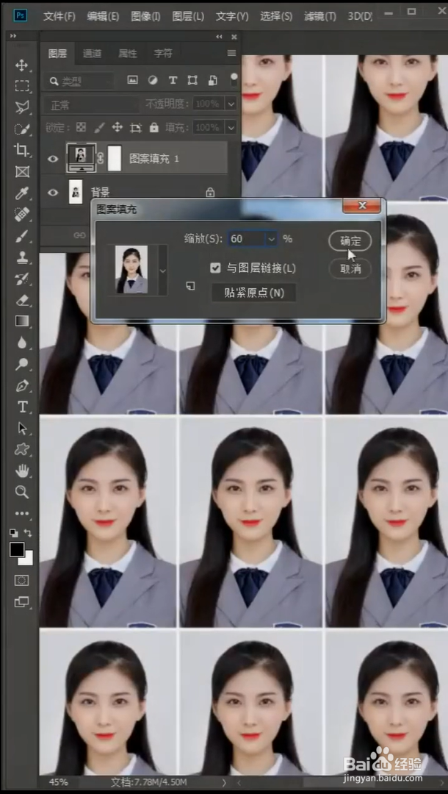Open the 缩放 scale value dropdown
The image size is (448, 794).
coord(272,238)
